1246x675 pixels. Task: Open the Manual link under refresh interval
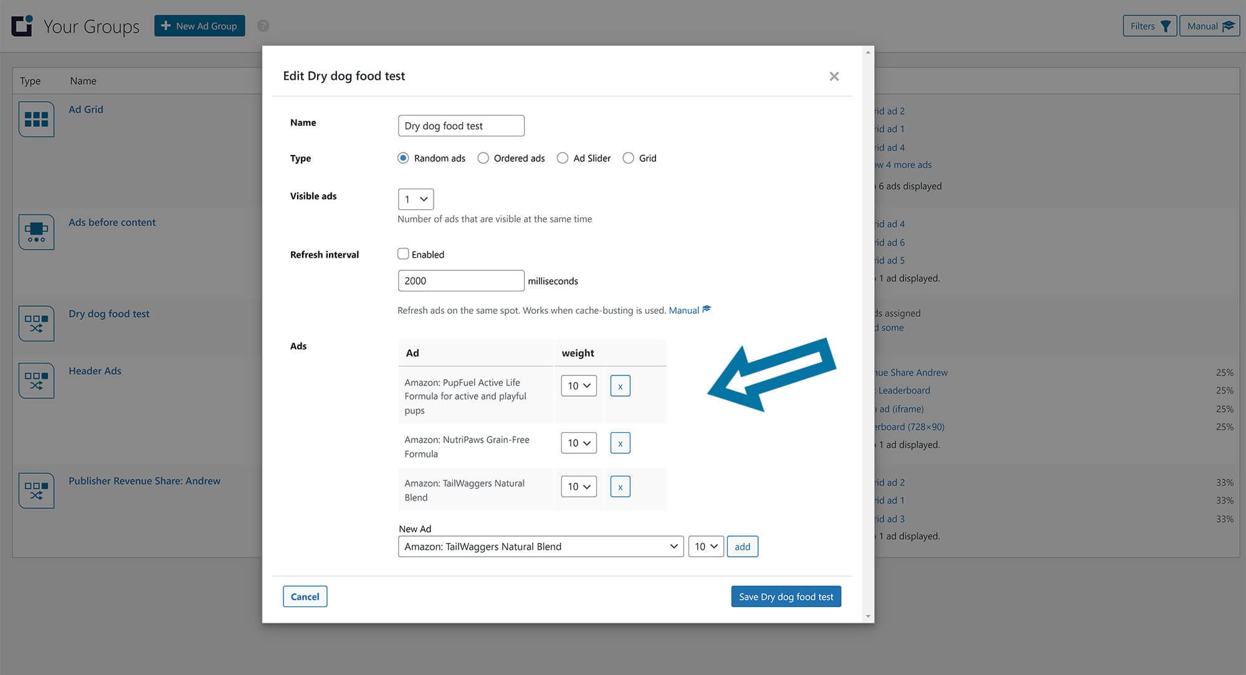pyautogui.click(x=684, y=310)
